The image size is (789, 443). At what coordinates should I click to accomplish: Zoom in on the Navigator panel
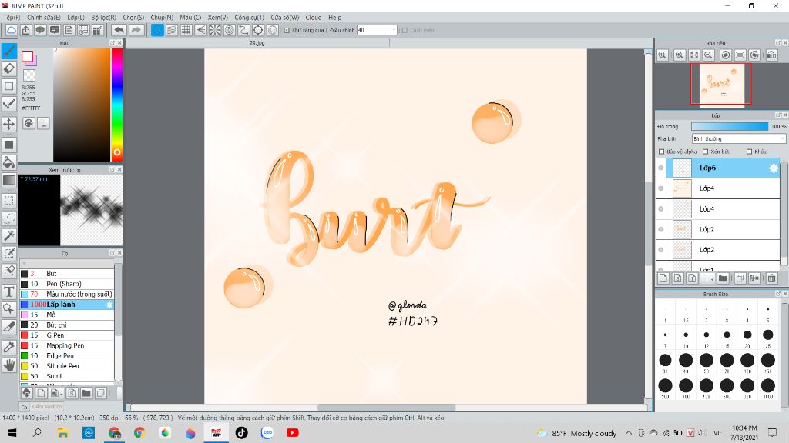click(680, 55)
